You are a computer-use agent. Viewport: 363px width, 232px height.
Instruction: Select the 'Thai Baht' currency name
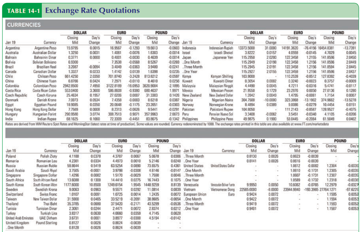[50, 204]
